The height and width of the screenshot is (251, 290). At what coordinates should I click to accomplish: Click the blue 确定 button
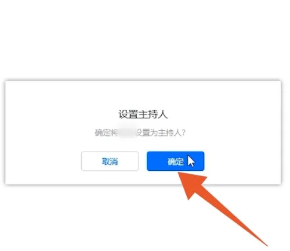175,161
